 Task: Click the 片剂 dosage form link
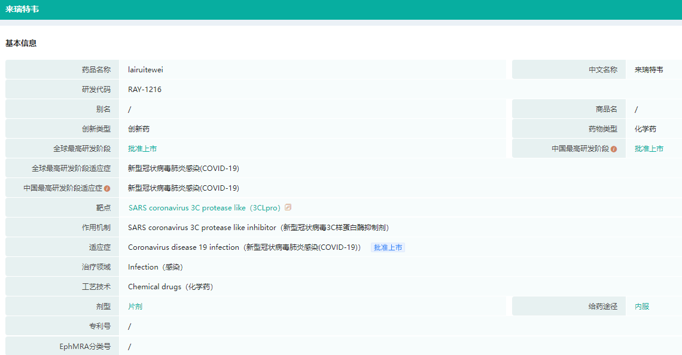coord(135,307)
